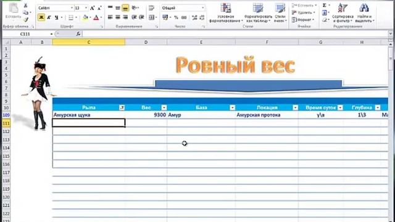
Task: Open filter dropdown for База column
Action: tap(233, 108)
